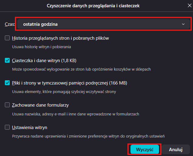The width and height of the screenshot is (193, 156).
Task: Cancel with the Anuluj button
Action: pyautogui.click(x=176, y=149)
